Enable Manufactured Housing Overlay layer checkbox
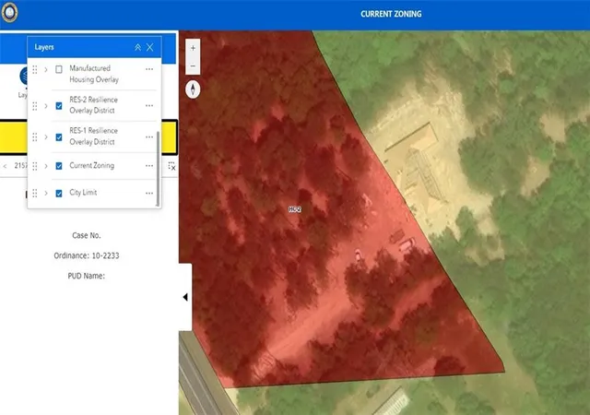Image resolution: width=590 pixels, height=415 pixels. click(59, 69)
